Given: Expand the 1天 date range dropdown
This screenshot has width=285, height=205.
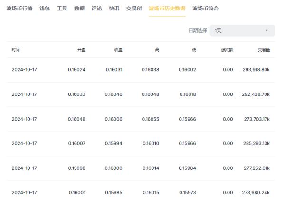Looking at the screenshot, I should point(242,31).
